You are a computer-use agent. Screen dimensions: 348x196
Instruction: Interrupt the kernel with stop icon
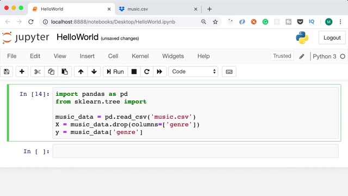[134, 71]
